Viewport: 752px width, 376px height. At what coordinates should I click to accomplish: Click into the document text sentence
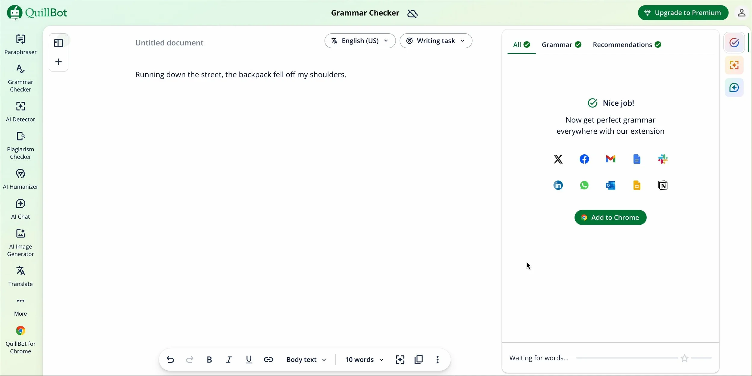click(x=241, y=75)
